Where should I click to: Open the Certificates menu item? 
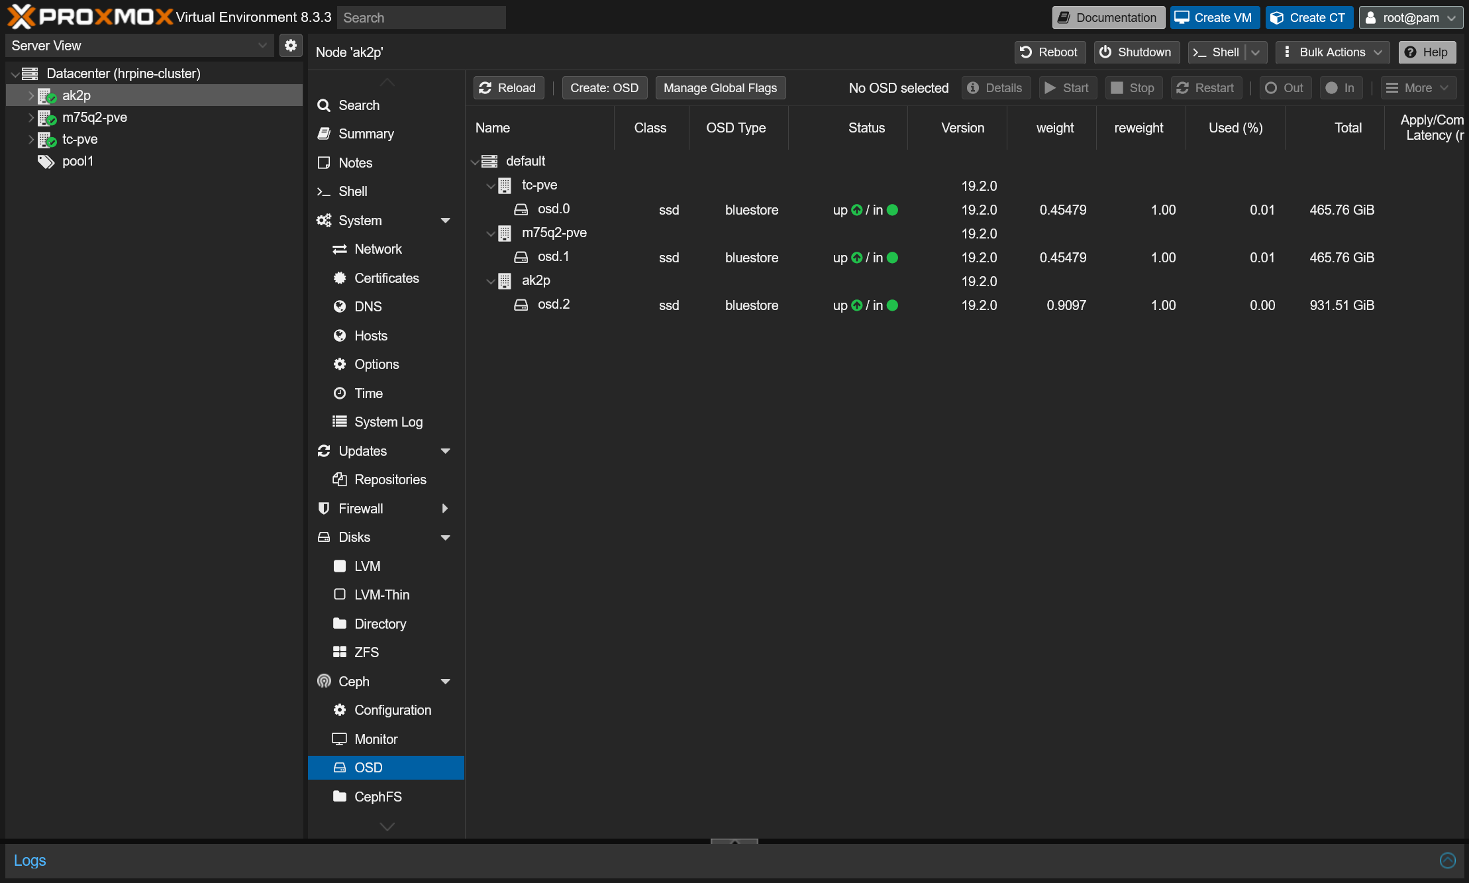point(386,278)
